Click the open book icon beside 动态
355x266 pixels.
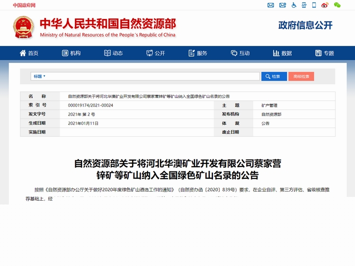point(107,53)
